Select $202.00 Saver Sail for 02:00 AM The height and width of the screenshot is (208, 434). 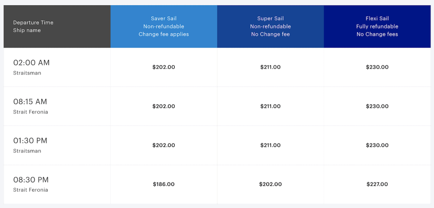[163, 67]
